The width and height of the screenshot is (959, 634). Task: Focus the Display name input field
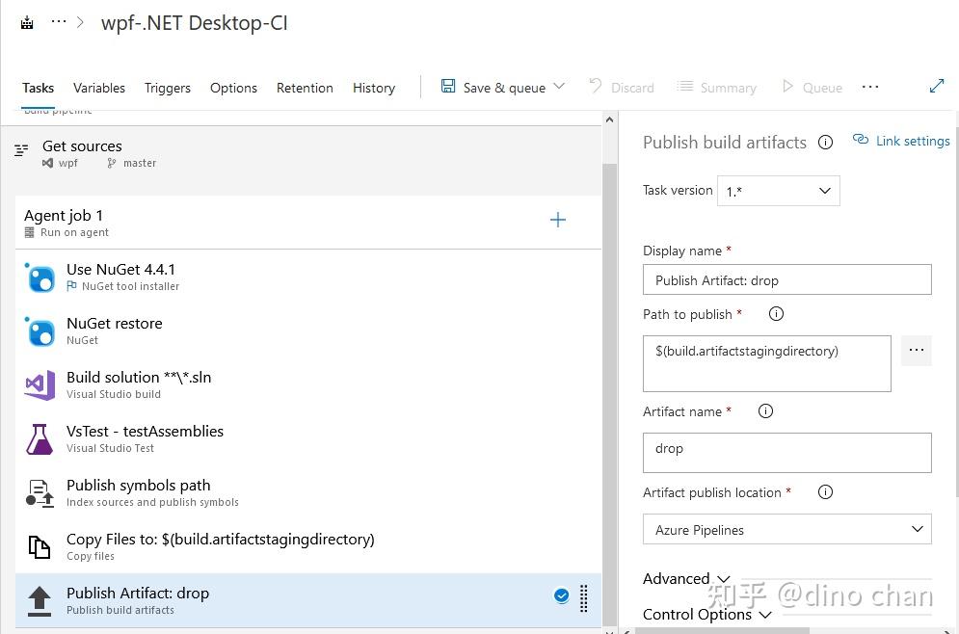click(787, 280)
